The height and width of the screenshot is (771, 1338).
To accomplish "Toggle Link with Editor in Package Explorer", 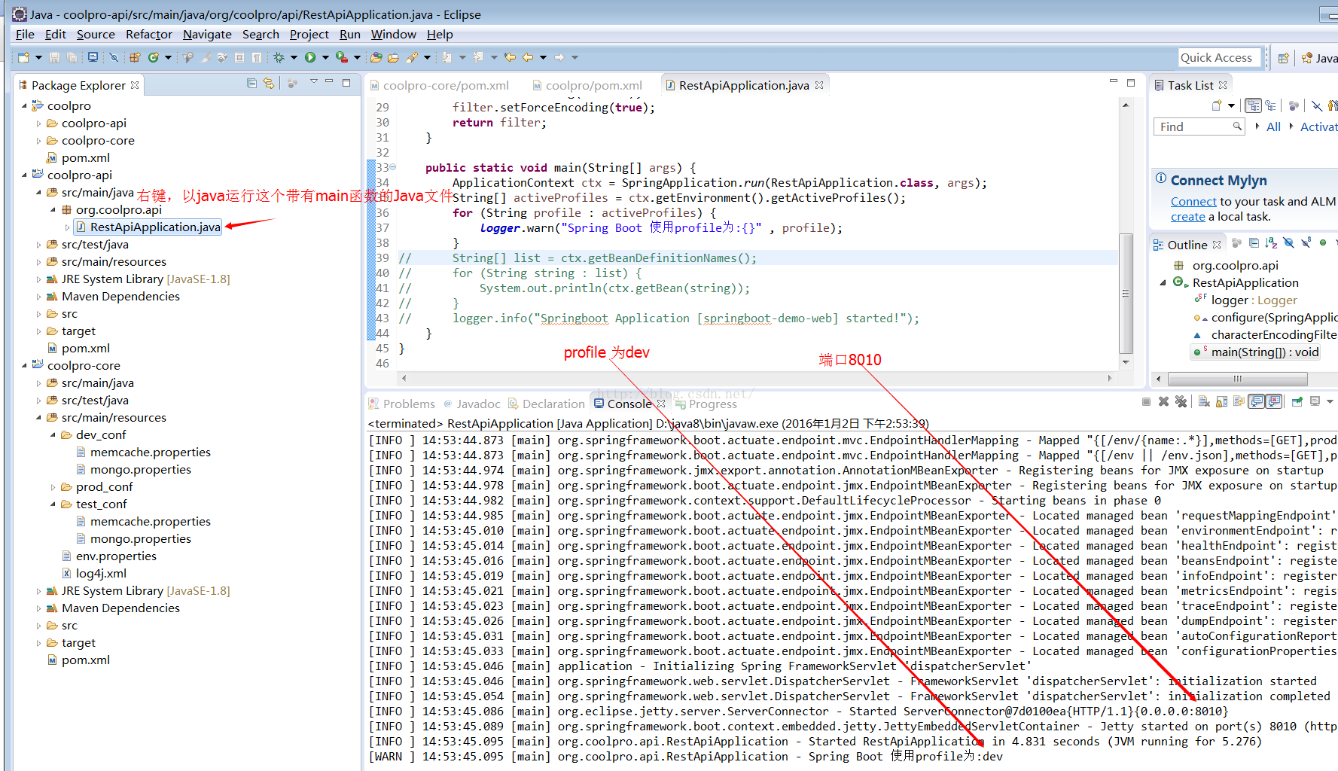I will coord(269,84).
